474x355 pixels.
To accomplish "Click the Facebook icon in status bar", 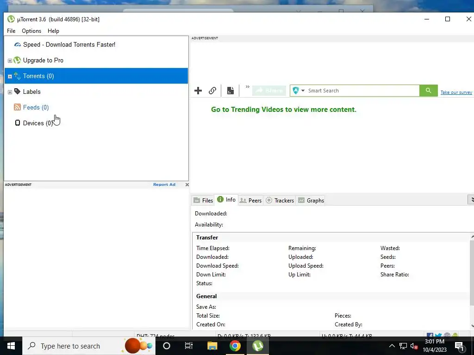I will [430, 336].
